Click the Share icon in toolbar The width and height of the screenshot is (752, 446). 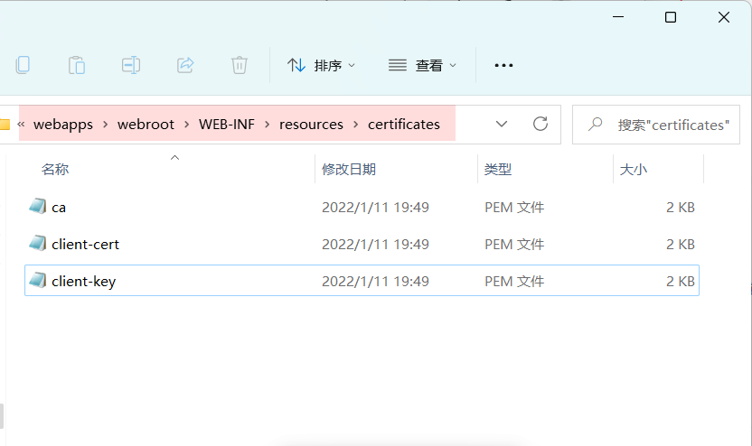click(x=185, y=65)
